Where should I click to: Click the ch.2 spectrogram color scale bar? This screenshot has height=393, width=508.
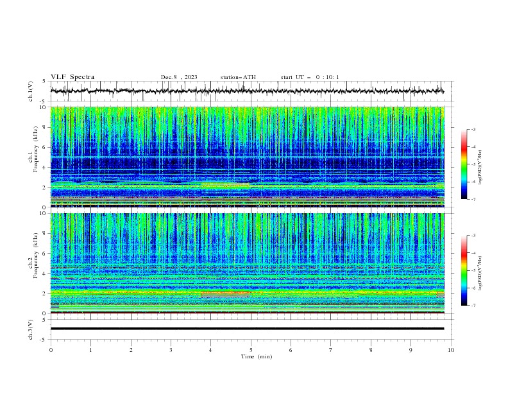pos(464,270)
